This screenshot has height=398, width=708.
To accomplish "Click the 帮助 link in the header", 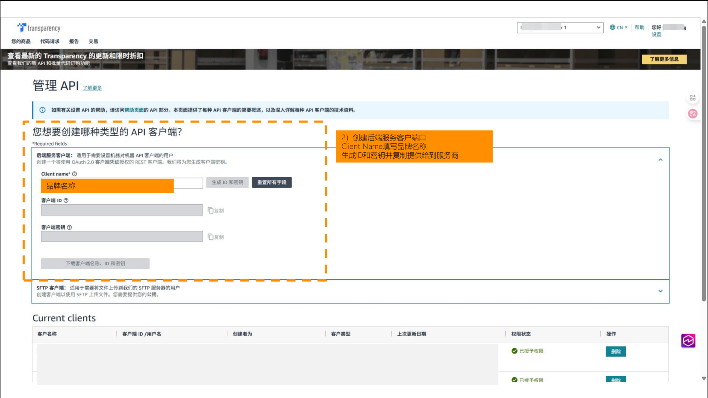I will coord(639,27).
